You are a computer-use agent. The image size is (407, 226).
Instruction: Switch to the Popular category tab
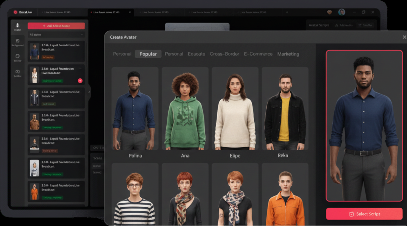tap(148, 54)
